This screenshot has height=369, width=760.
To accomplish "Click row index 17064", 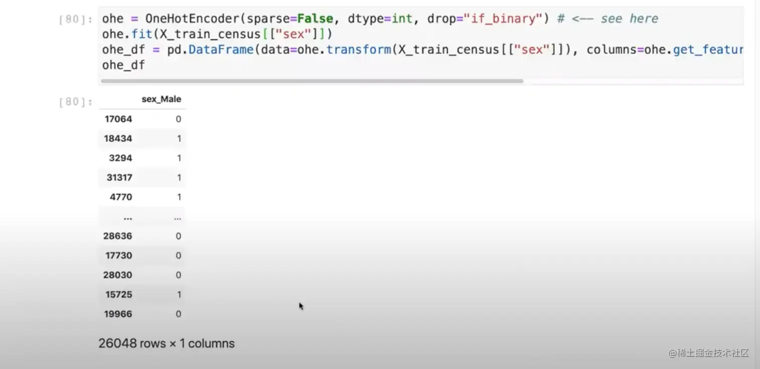I will tap(119, 119).
